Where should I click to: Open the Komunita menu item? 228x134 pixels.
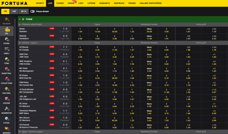tap(105, 3)
